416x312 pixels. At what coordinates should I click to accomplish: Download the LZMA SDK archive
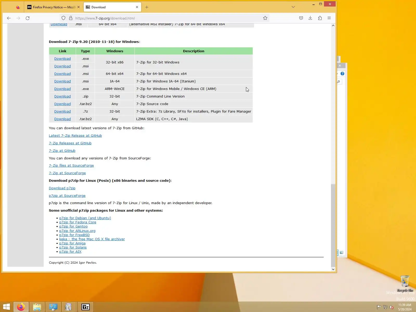coord(62,119)
